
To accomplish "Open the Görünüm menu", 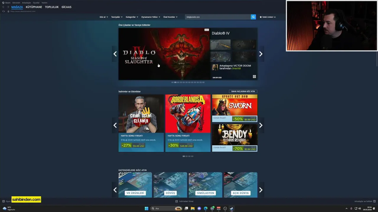I will pos(16,3).
